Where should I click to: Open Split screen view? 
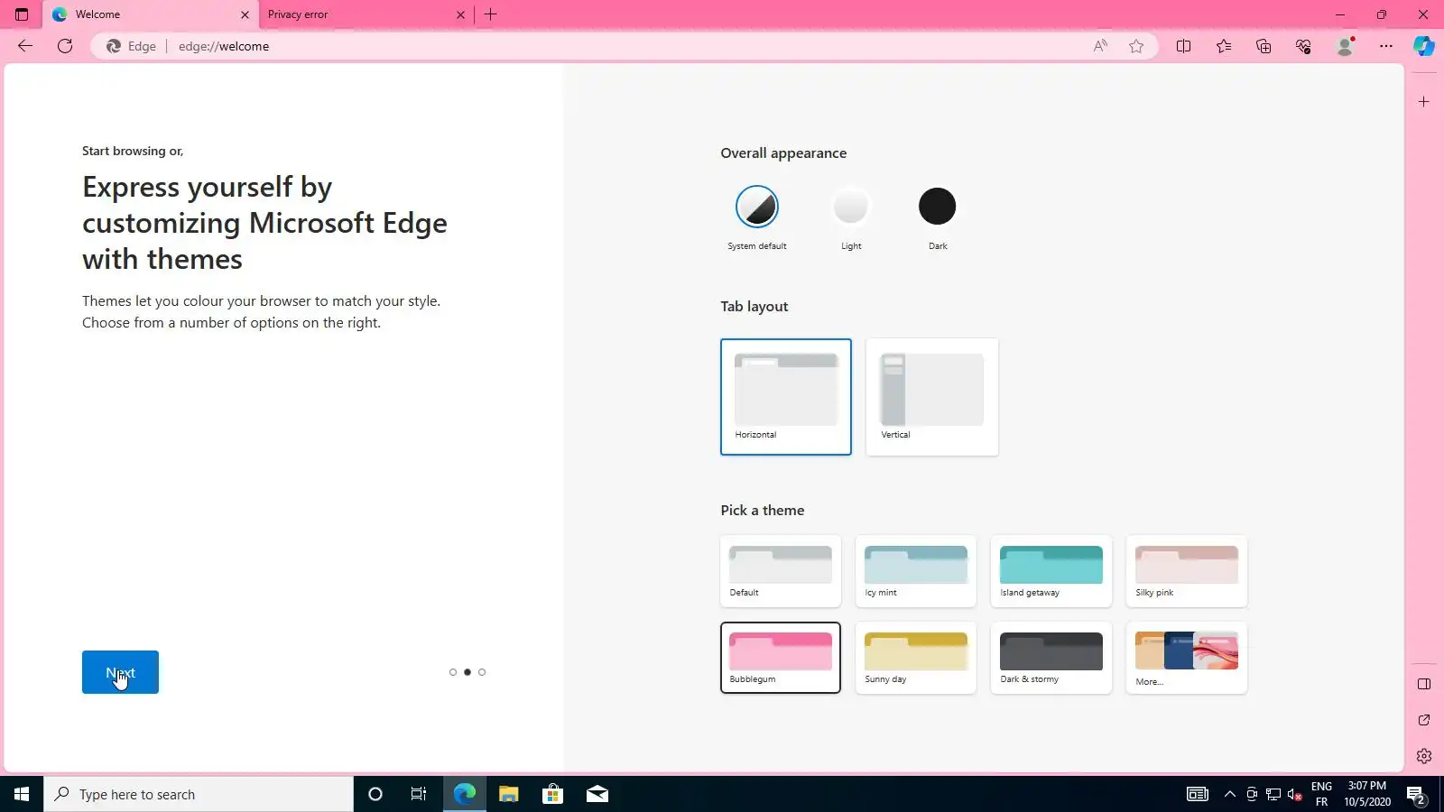pos(1183,46)
